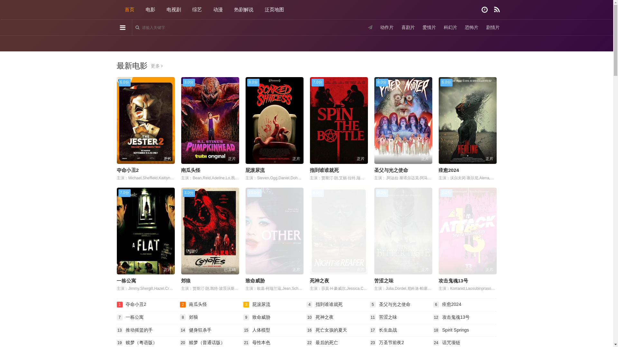Screen dimensions: 618x347
Task: Open ranked item 19 赎梦（粤语版）
Action: click(141, 343)
